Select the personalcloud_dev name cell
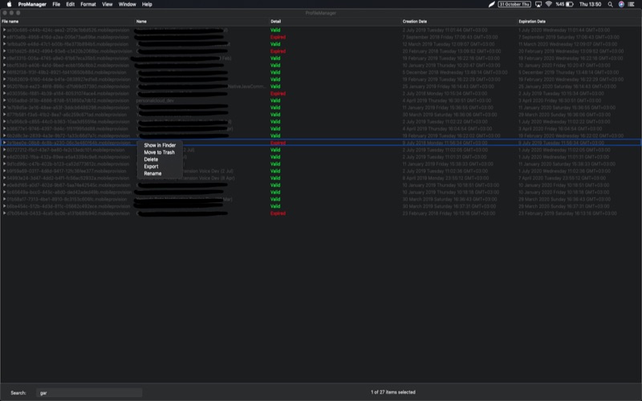This screenshot has width=642, height=401. [x=155, y=101]
